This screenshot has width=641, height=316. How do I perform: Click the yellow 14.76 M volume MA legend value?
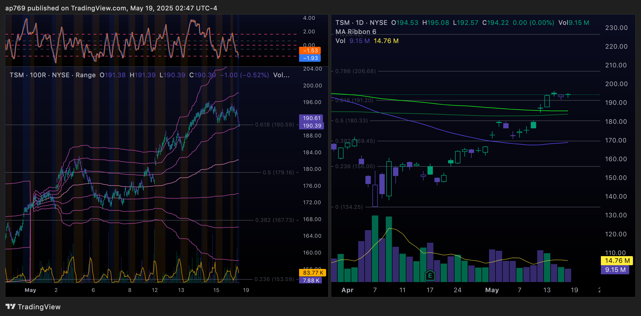[386, 41]
